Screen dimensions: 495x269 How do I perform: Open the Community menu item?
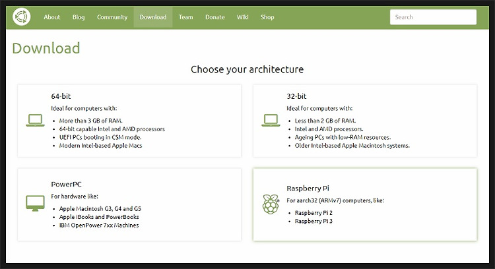(112, 17)
